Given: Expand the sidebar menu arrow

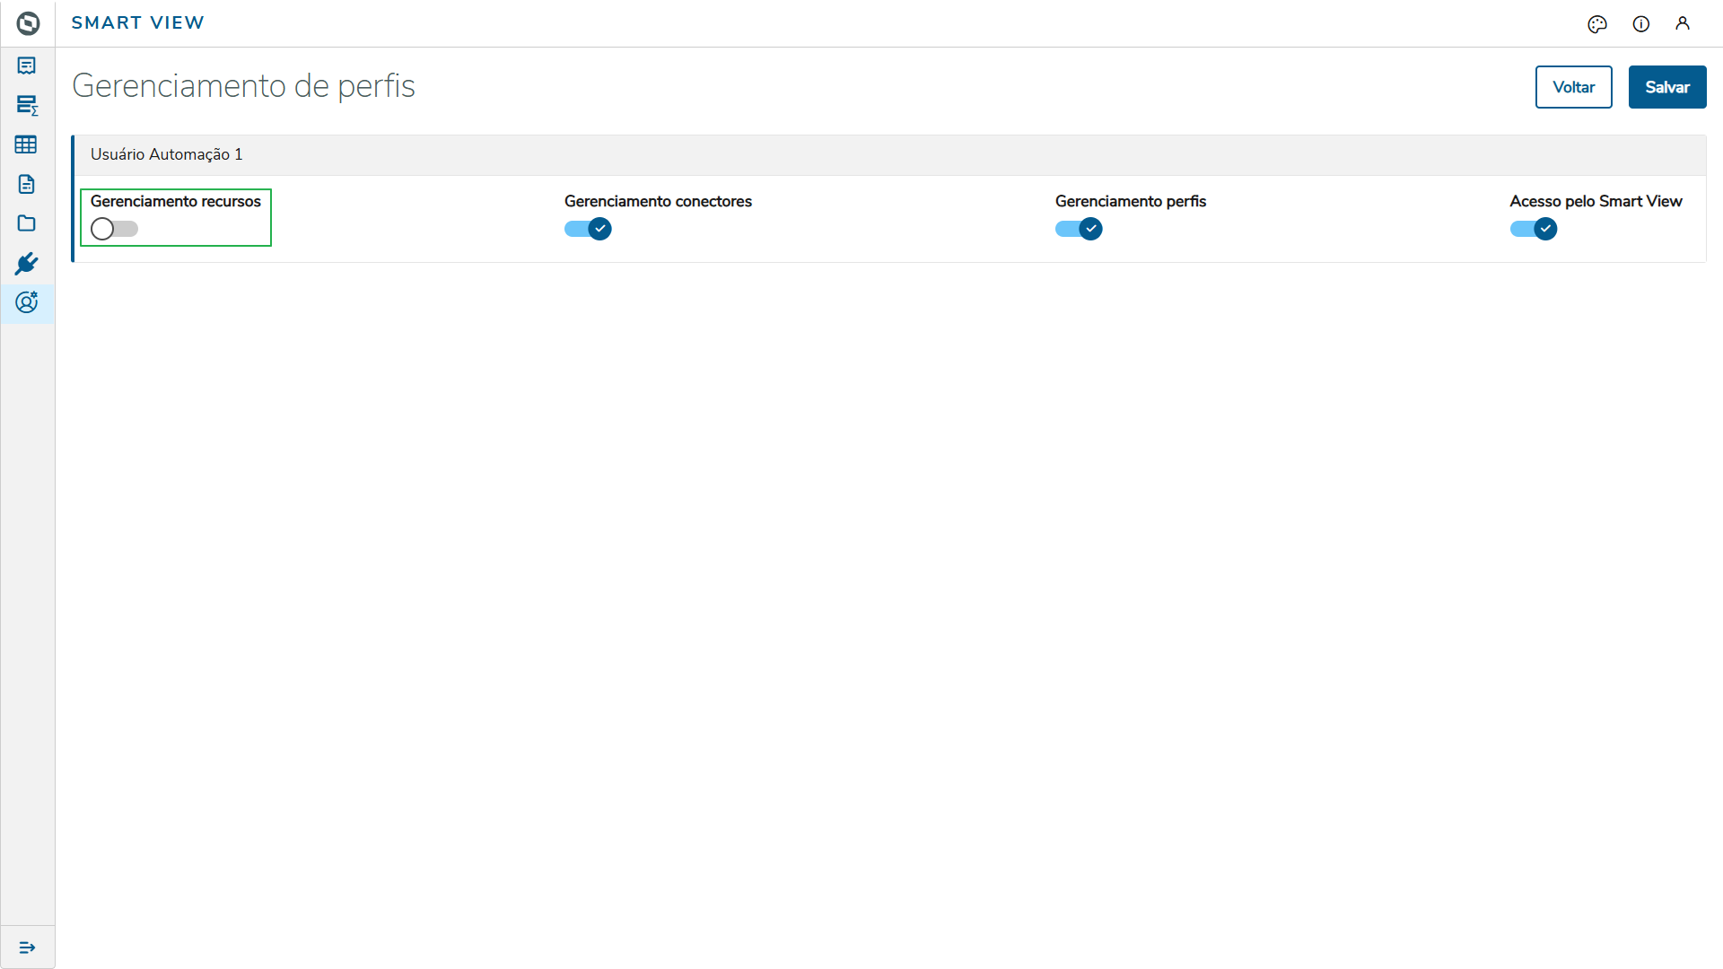Looking at the screenshot, I should 27,947.
